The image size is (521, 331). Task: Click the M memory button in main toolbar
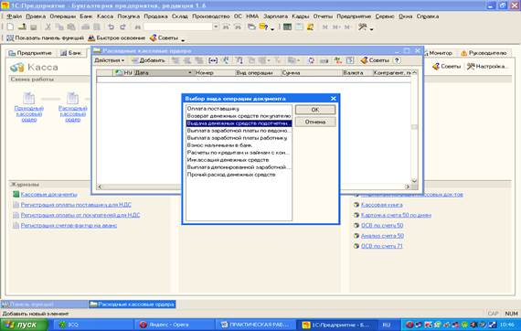325,27
